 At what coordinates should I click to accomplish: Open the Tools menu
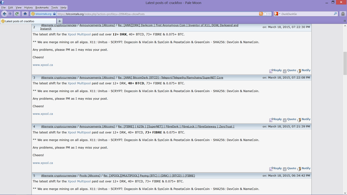[54, 8]
